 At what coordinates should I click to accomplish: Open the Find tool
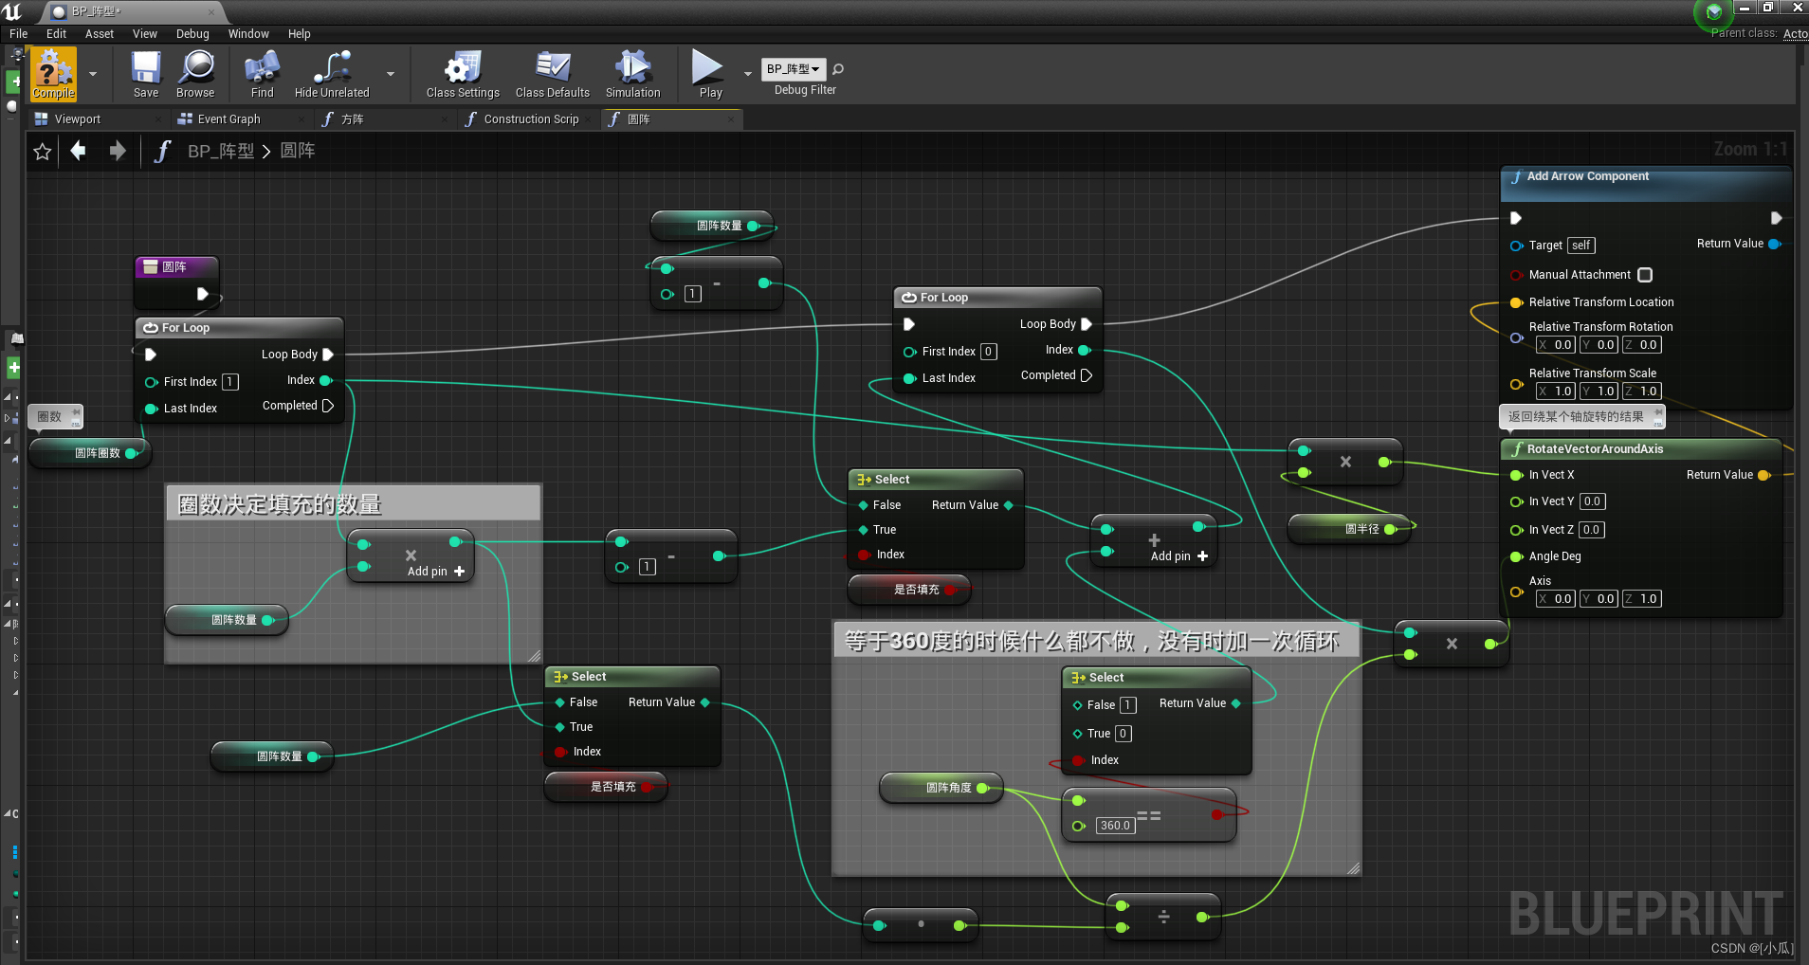pos(262,74)
